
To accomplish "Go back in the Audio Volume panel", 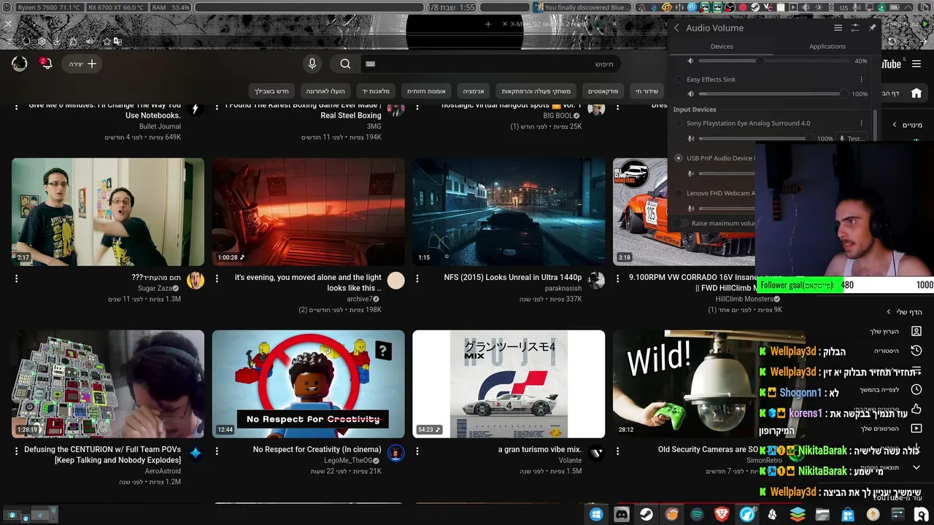I will pyautogui.click(x=676, y=28).
